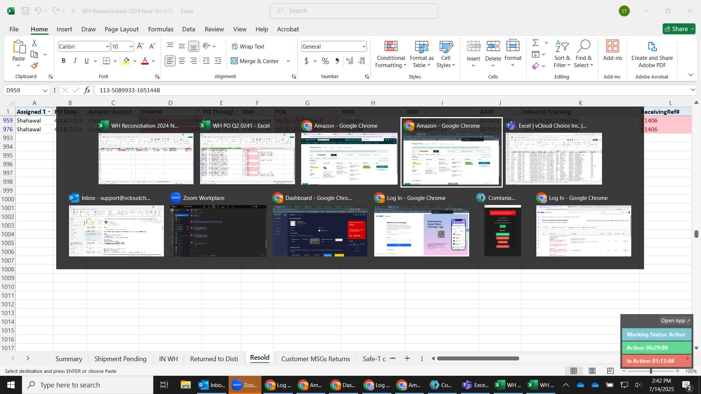This screenshot has width=701, height=394.
Task: Open the font name Calibri dropdown
Action: [107, 46]
